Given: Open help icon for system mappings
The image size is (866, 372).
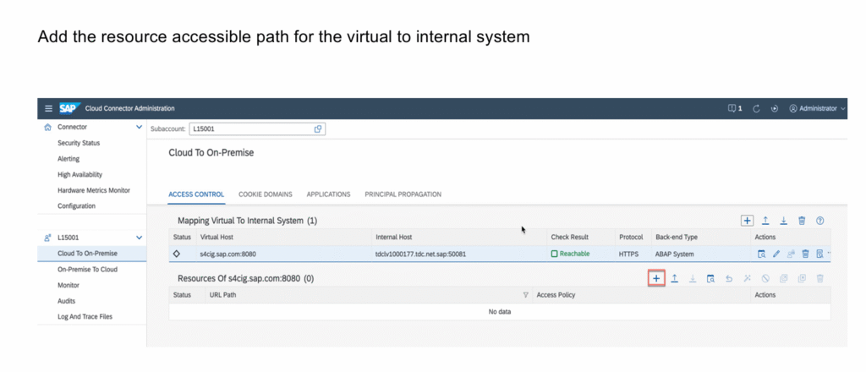Looking at the screenshot, I should (x=819, y=221).
